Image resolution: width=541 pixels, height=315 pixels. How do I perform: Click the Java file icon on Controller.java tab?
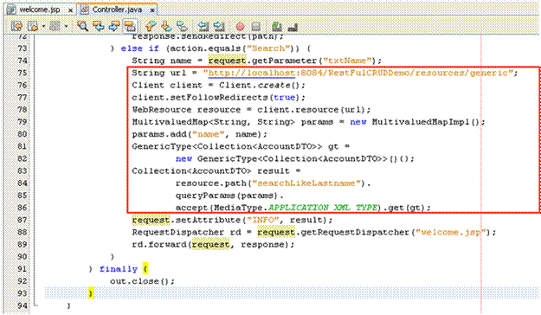[x=85, y=10]
